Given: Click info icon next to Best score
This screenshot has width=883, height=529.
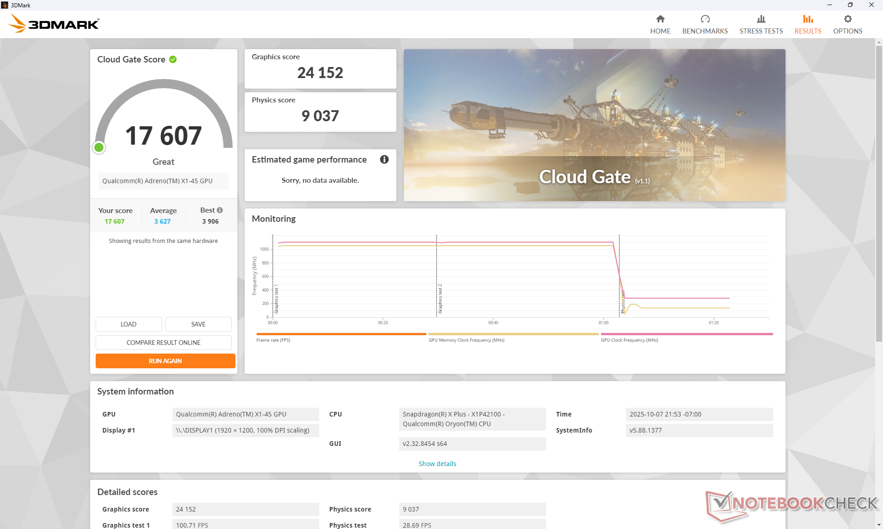Looking at the screenshot, I should [220, 210].
